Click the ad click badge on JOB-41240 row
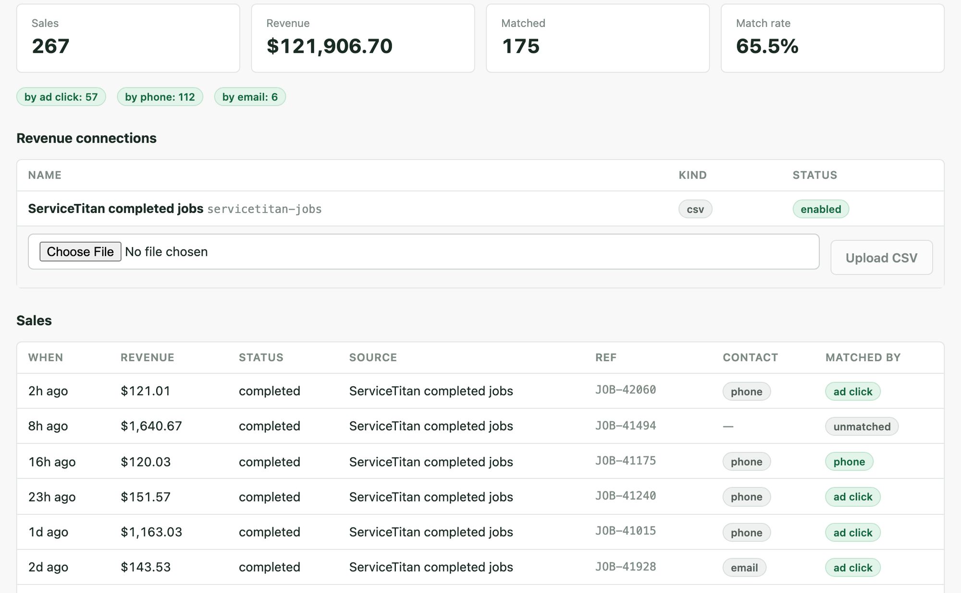This screenshot has height=593, width=961. [x=853, y=497]
